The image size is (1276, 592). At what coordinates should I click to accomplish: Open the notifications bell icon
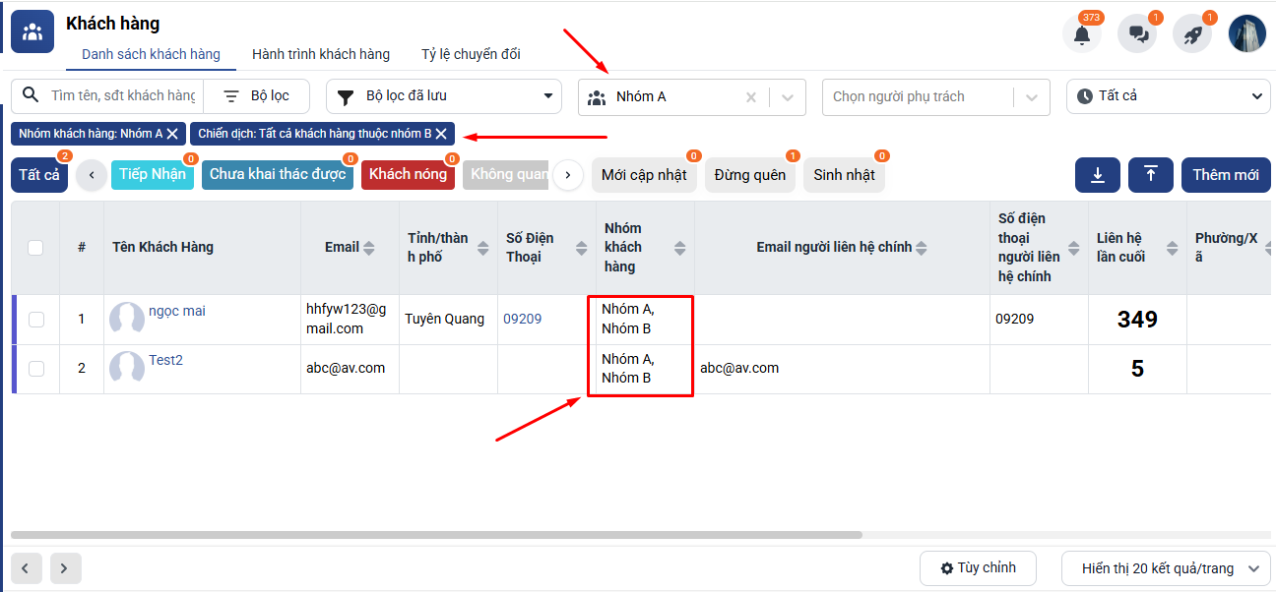coord(1082,34)
